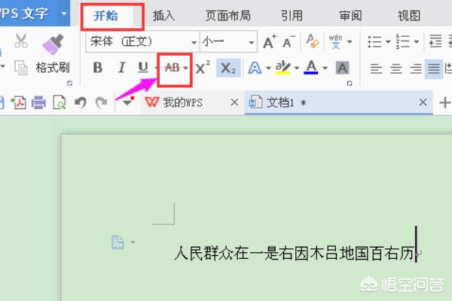Apply blue font color
The image size is (452, 301).
click(x=310, y=68)
